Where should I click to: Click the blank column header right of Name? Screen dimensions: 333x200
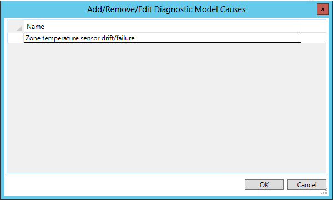[314, 27]
